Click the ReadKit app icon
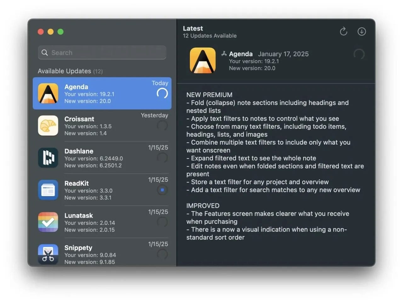 point(48,190)
